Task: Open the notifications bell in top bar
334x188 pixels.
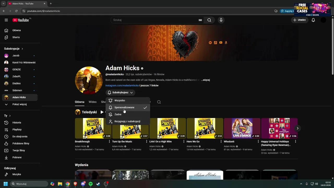Action: [x=313, y=20]
